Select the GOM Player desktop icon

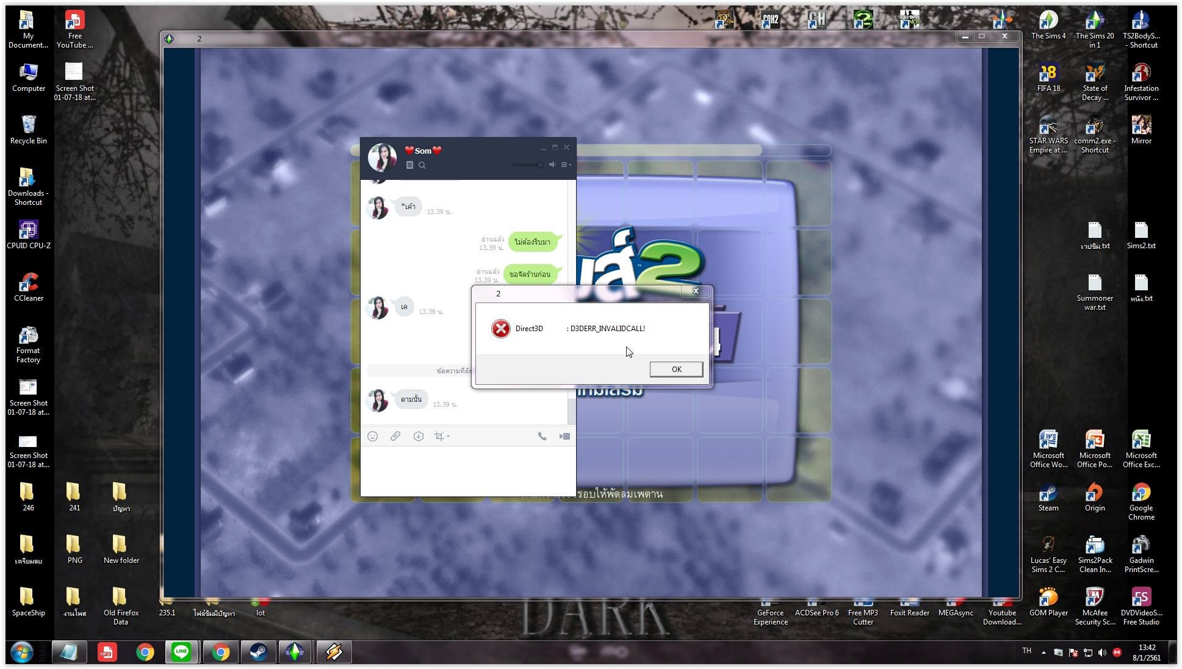[1048, 601]
